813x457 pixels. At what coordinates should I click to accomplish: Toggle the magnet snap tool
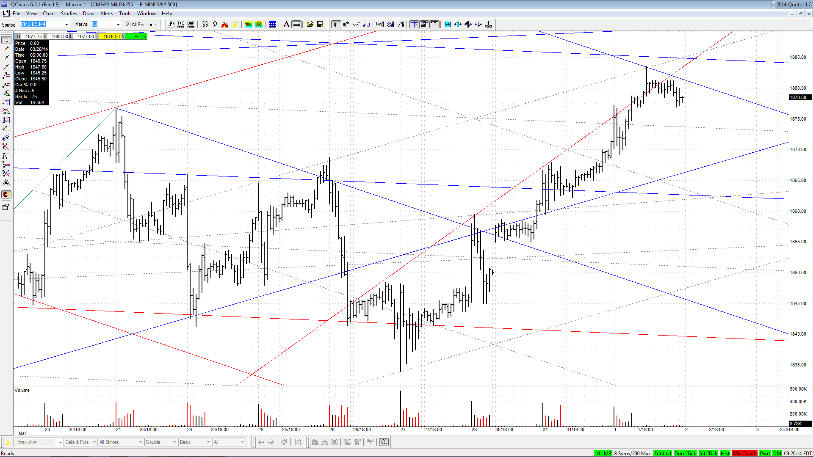click(6, 195)
